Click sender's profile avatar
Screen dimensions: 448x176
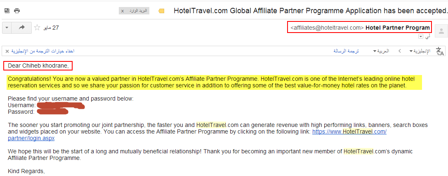[x=441, y=31]
